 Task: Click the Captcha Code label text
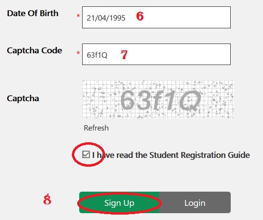tap(34, 50)
